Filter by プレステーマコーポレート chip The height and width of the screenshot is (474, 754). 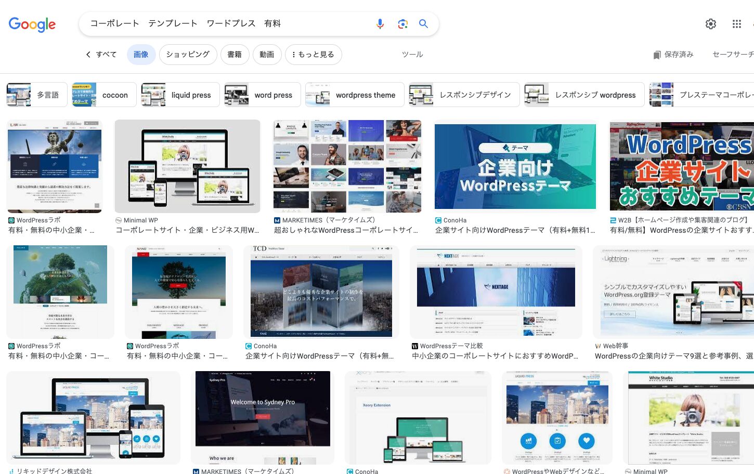pos(701,95)
